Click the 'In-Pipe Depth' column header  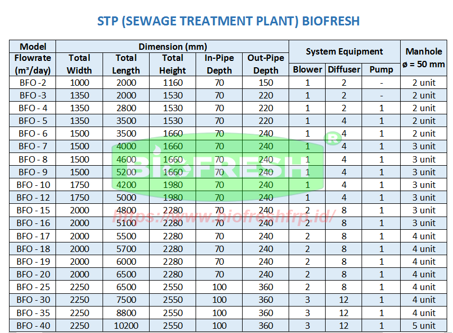pyautogui.click(x=219, y=64)
